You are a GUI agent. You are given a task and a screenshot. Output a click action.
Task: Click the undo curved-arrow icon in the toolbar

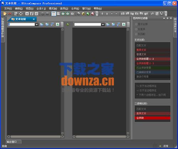[x=152, y=14]
